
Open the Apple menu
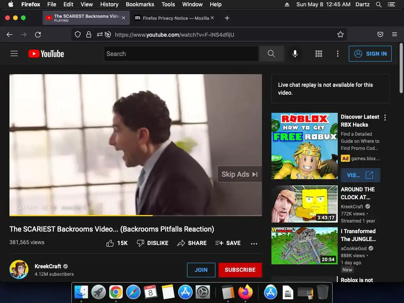pyautogui.click(x=11, y=4)
